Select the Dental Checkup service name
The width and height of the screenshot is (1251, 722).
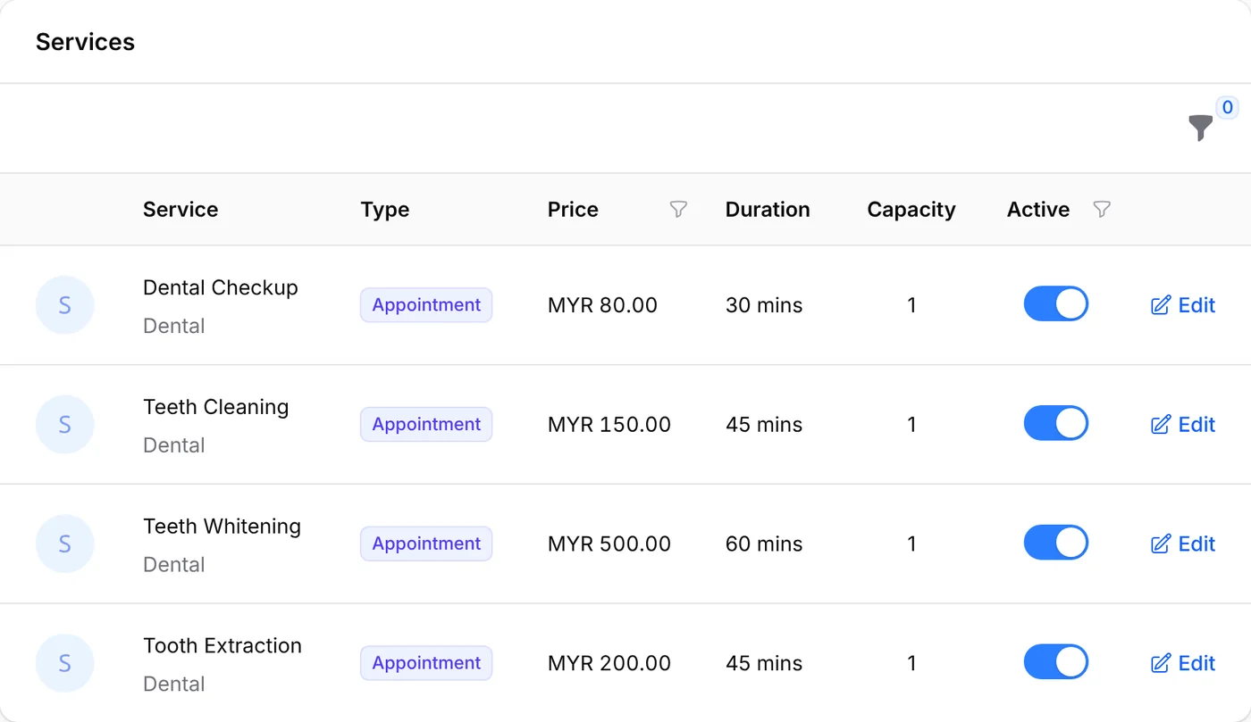click(221, 287)
